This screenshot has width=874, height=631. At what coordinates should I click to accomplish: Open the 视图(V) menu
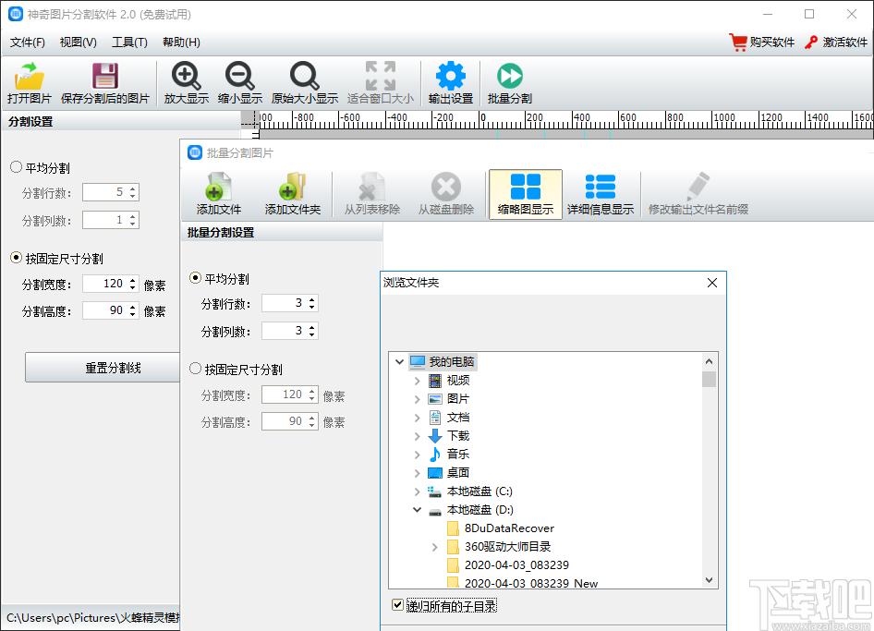tap(78, 42)
